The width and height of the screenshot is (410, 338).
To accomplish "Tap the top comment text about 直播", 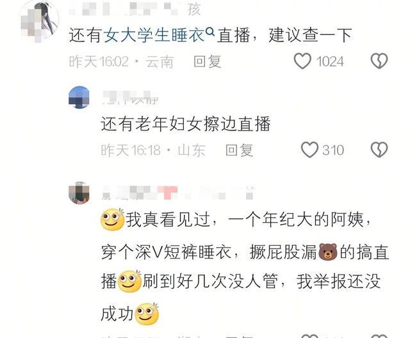I will (210, 35).
